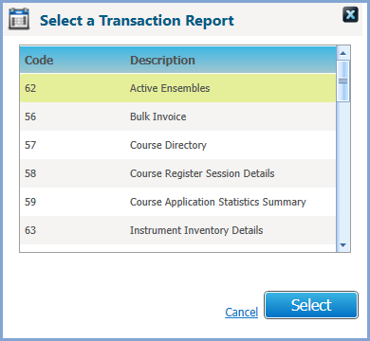
Task: Sort by the Code column header
Action: click(39, 60)
